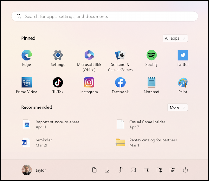The height and width of the screenshot is (181, 209).
Task: Click the search magnifier icon
Action: (x=19, y=16)
